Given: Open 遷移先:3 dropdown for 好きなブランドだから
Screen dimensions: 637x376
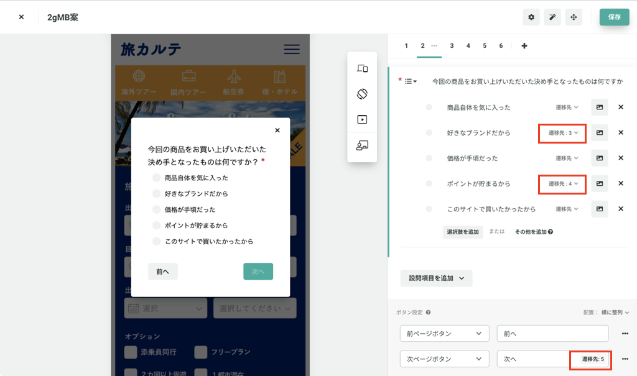Looking at the screenshot, I should 563,133.
